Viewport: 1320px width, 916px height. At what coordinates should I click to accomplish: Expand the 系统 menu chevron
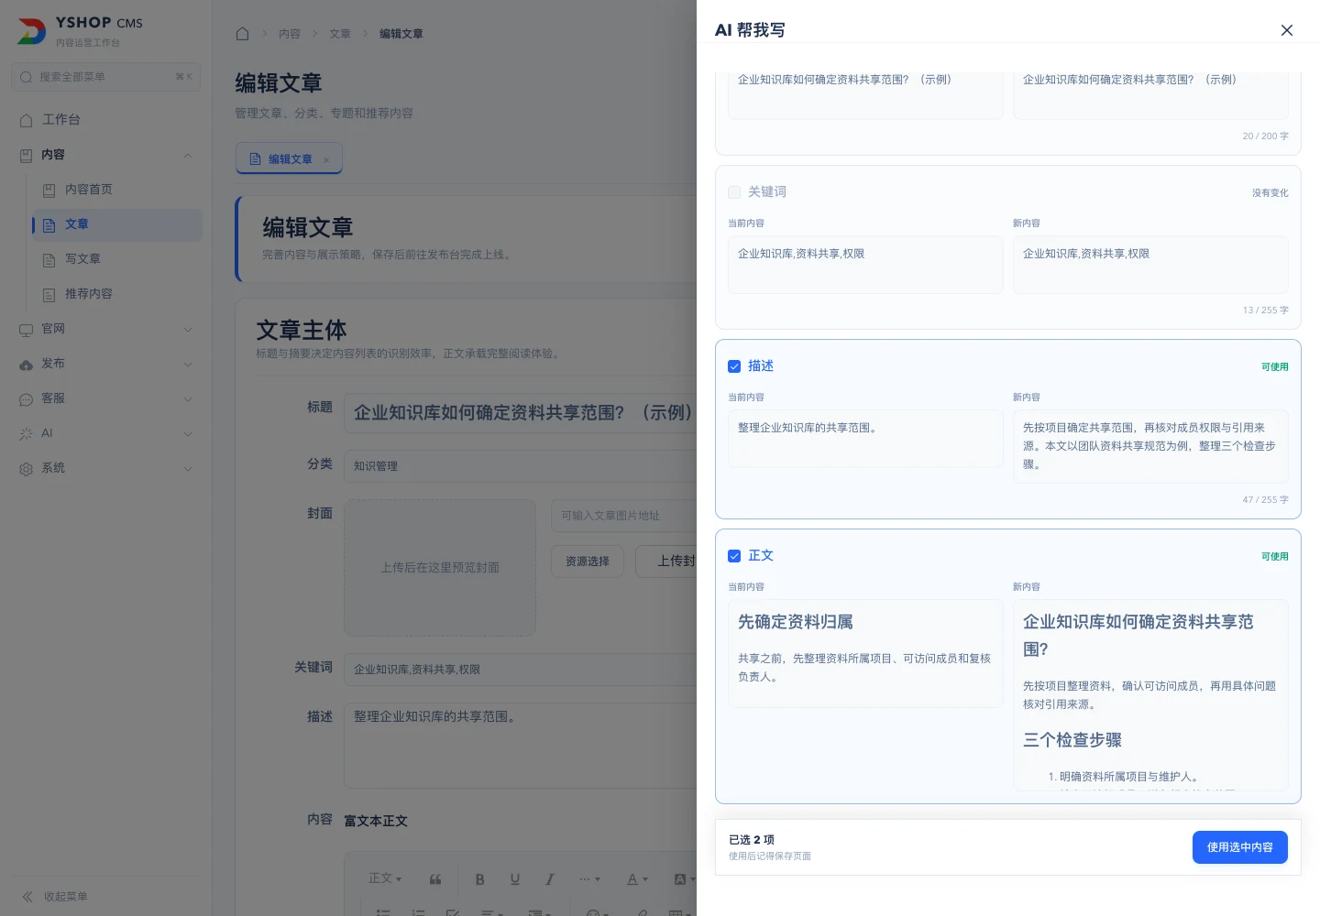pos(188,468)
